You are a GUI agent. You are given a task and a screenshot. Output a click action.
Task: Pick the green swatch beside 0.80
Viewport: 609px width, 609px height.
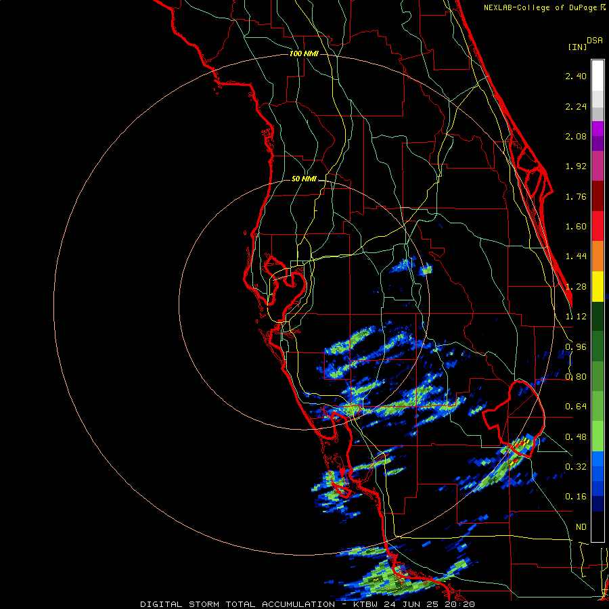597,376
